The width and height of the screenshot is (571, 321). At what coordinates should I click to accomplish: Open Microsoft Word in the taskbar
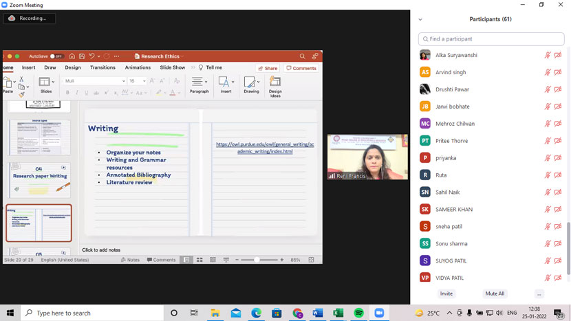pyautogui.click(x=318, y=313)
